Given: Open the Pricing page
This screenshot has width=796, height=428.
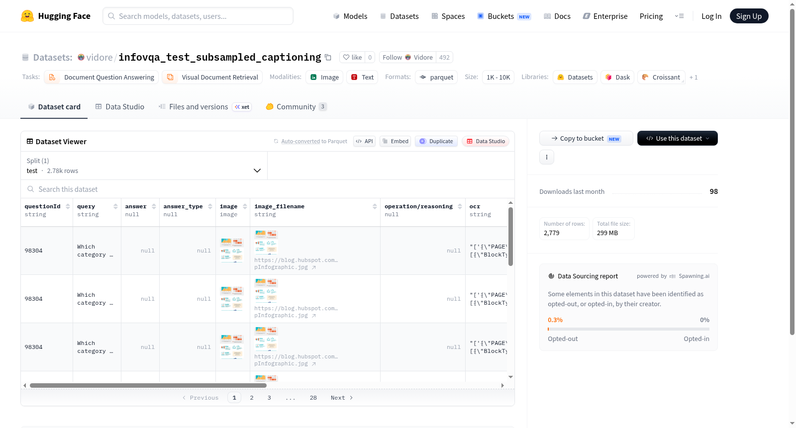Looking at the screenshot, I should pos(651,16).
